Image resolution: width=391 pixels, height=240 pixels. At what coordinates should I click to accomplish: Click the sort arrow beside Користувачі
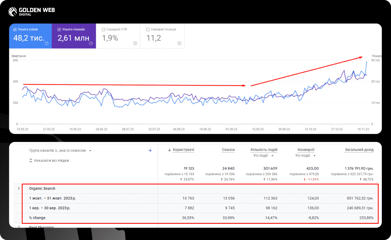(170, 150)
